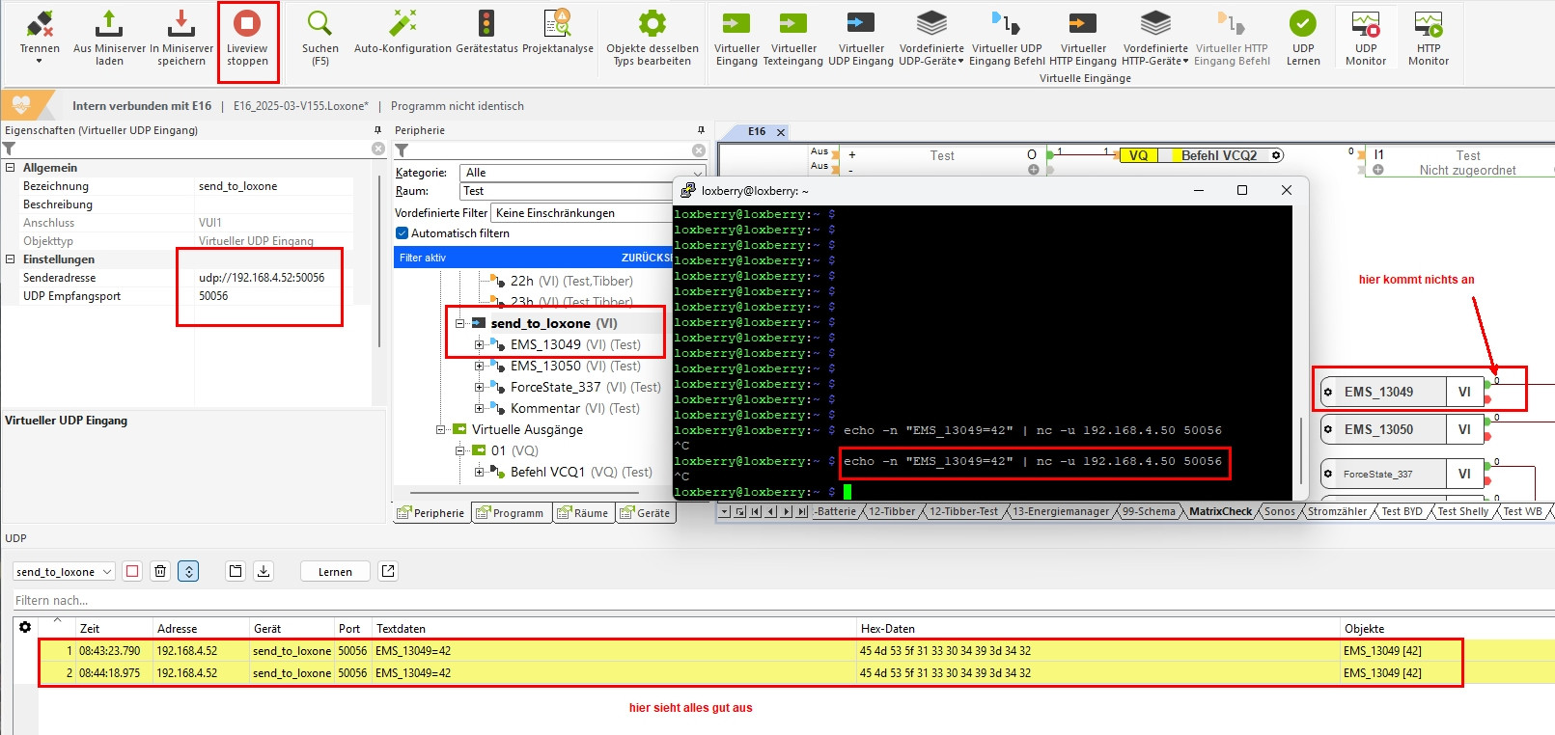The image size is (1555, 735).
Task: Export UDP monitor data with download icon
Action: pyautogui.click(x=263, y=571)
